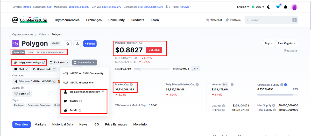Click the pie chart icon beside Portfolio
The image size is (311, 136).
click(227, 20)
